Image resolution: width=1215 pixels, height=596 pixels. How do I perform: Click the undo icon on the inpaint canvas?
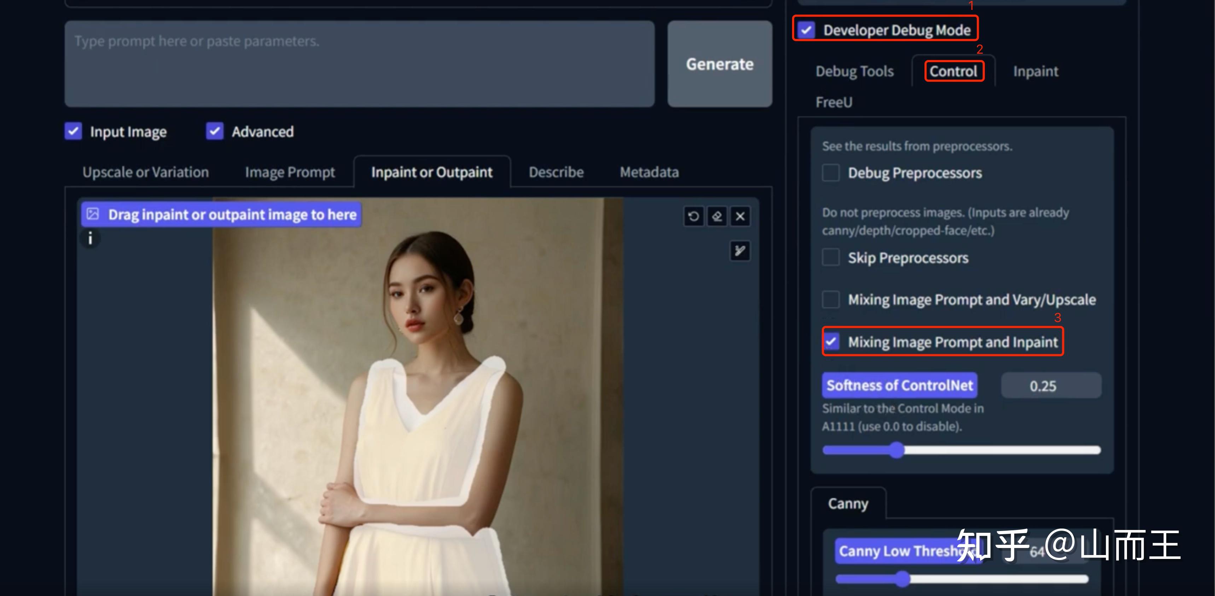[693, 216]
